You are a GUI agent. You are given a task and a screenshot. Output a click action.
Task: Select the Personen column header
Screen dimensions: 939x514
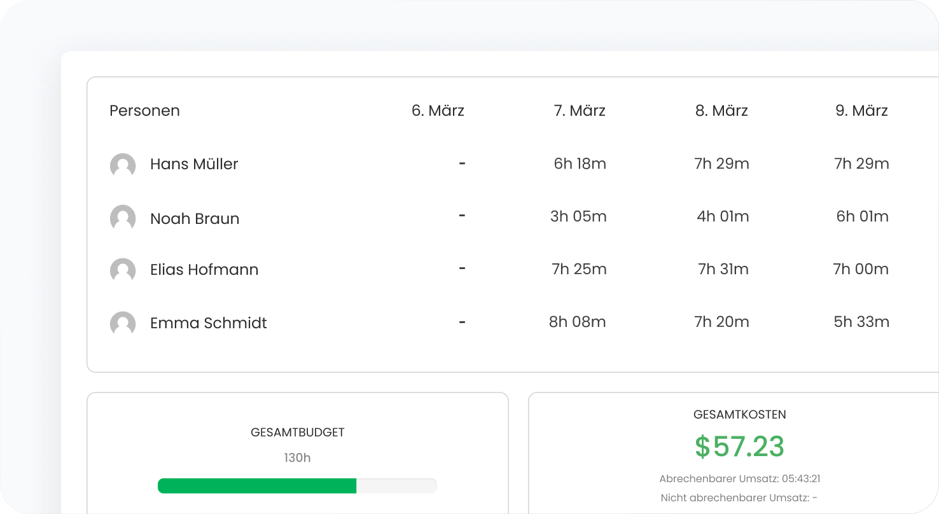point(144,111)
